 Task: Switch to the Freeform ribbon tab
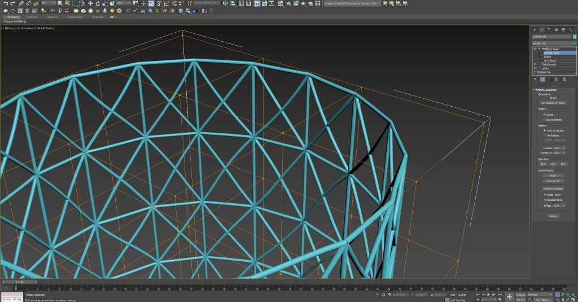pos(32,17)
